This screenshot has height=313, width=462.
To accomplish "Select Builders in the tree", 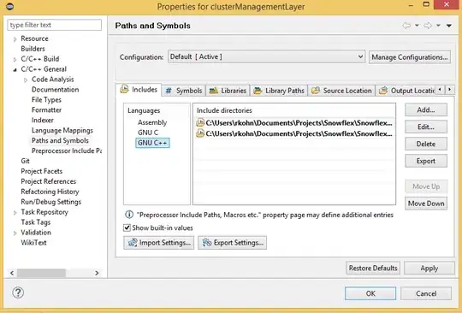I will [33, 49].
